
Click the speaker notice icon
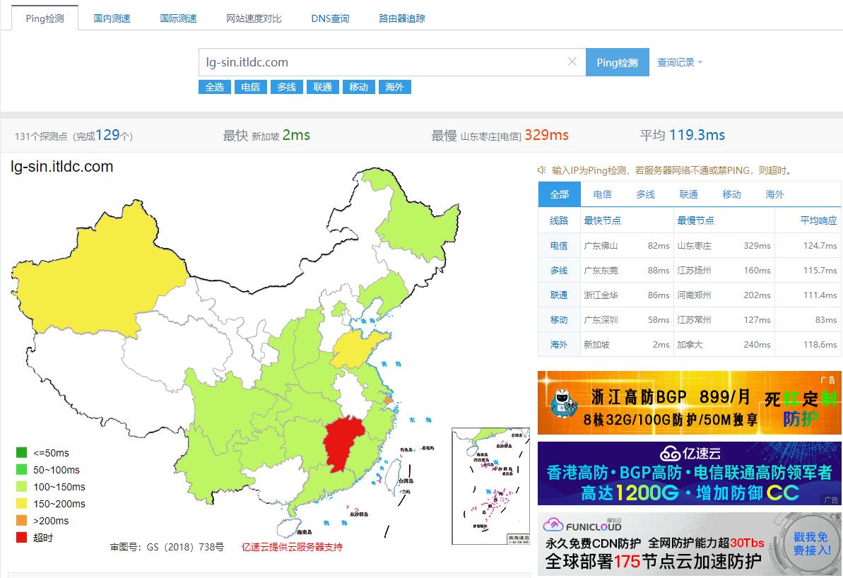click(541, 170)
